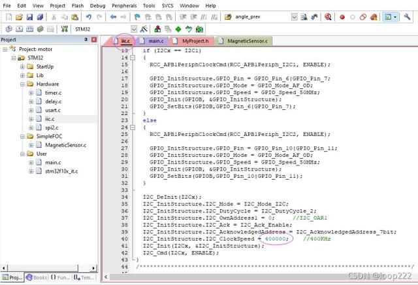This screenshot has width=418, height=285.
Task: Open Manage Project Items icon
Action: tap(157, 29)
